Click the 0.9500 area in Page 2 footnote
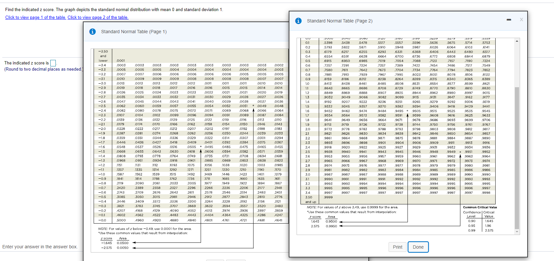 point(331,221)
